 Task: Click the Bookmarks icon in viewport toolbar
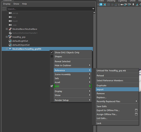(133, 4)
